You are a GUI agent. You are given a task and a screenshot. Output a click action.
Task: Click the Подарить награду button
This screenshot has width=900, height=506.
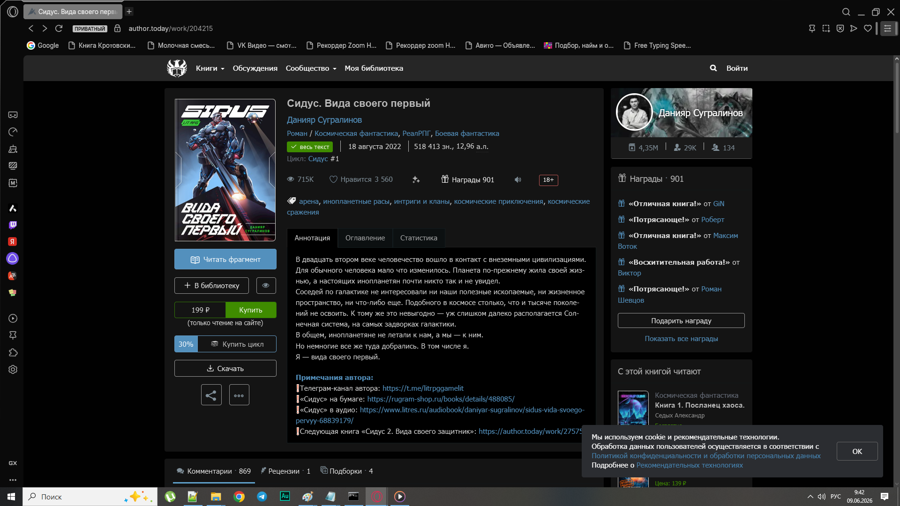[681, 320]
